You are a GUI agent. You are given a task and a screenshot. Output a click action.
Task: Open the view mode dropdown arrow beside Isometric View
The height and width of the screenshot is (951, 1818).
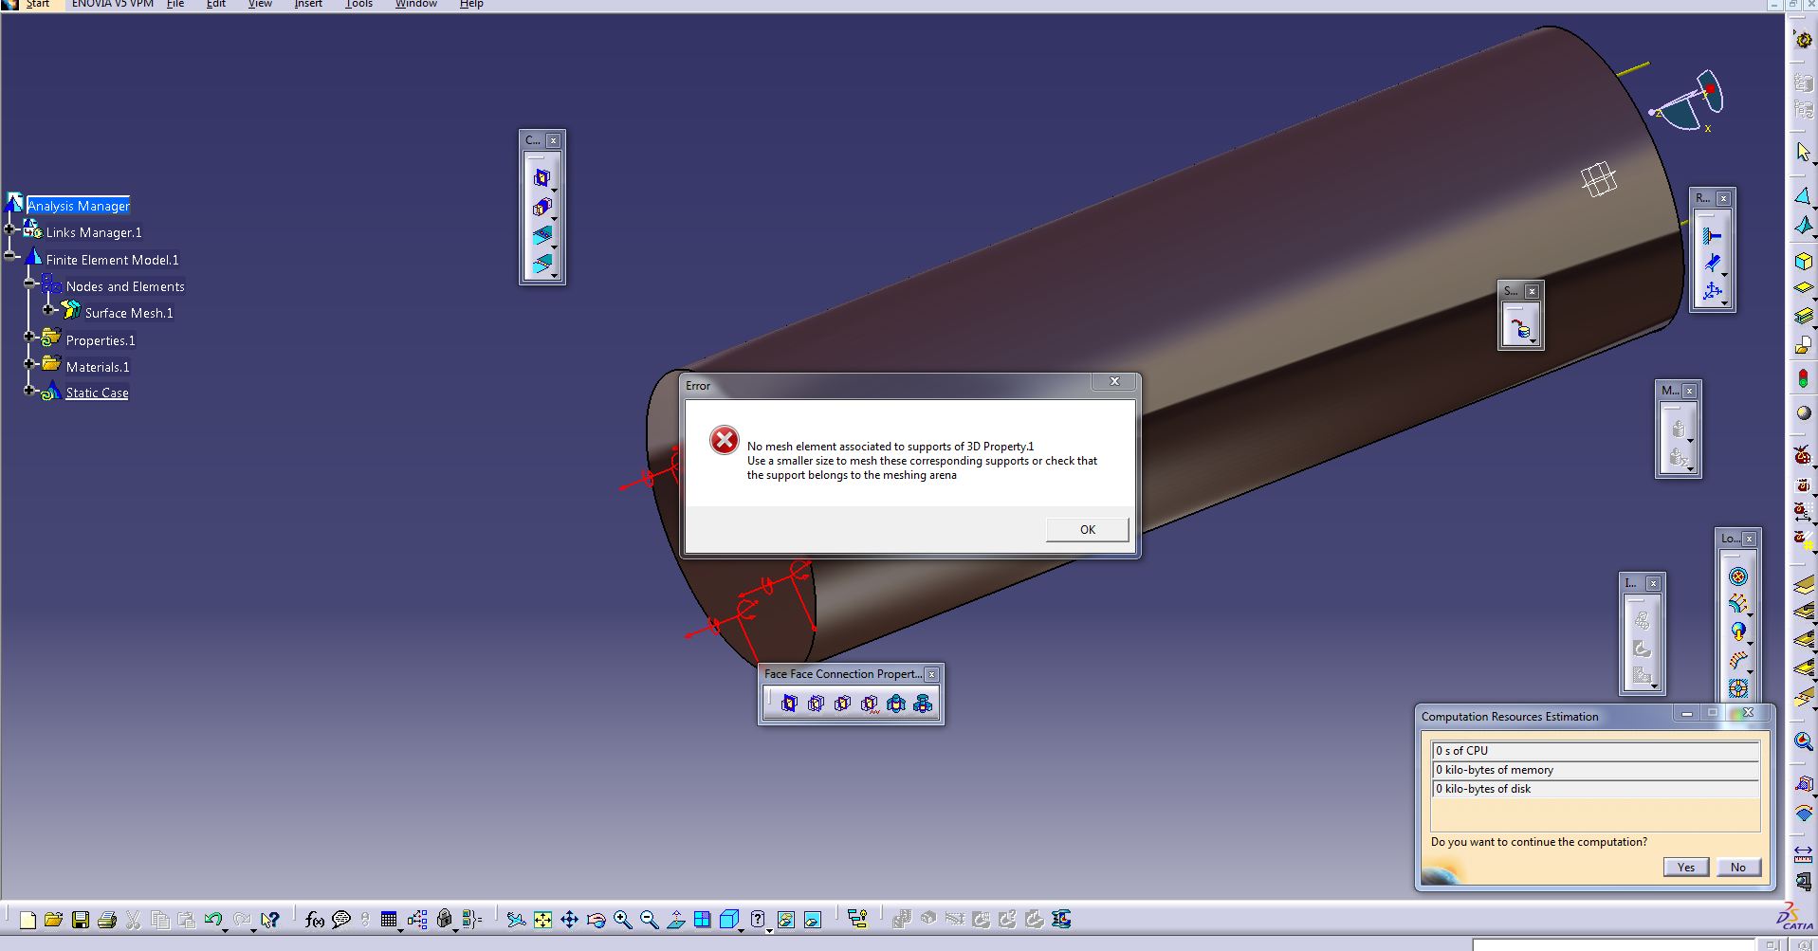[742, 930]
